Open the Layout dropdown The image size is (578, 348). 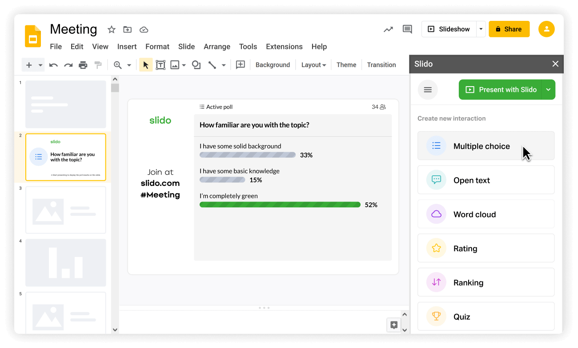[313, 65]
